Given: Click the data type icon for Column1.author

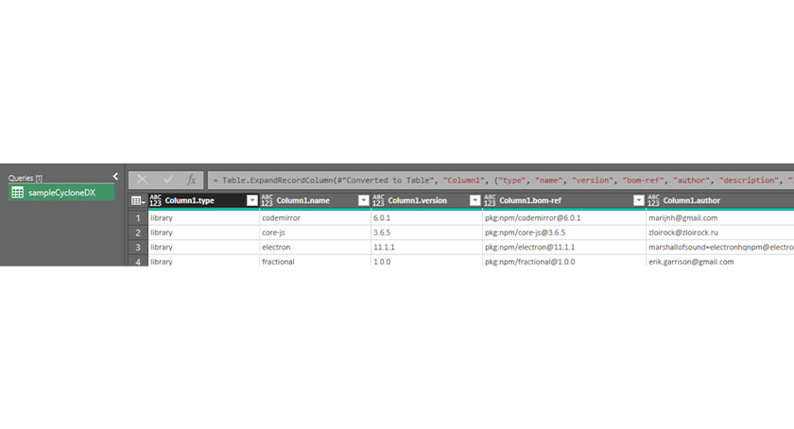Looking at the screenshot, I should (x=653, y=200).
